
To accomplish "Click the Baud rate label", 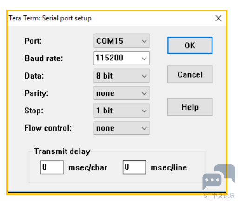I will pos(44,59).
